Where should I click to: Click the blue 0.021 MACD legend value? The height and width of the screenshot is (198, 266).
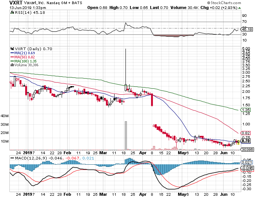[x=88, y=158]
